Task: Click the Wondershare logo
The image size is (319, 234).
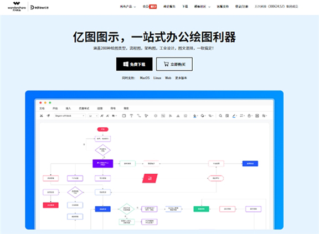Action: tap(17, 6)
